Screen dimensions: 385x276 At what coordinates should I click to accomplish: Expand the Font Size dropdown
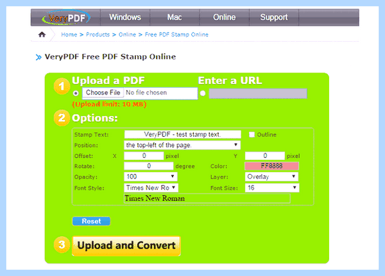[272, 188]
